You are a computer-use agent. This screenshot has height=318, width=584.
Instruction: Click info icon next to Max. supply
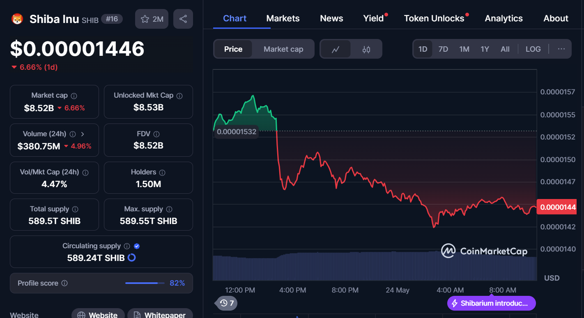click(169, 209)
